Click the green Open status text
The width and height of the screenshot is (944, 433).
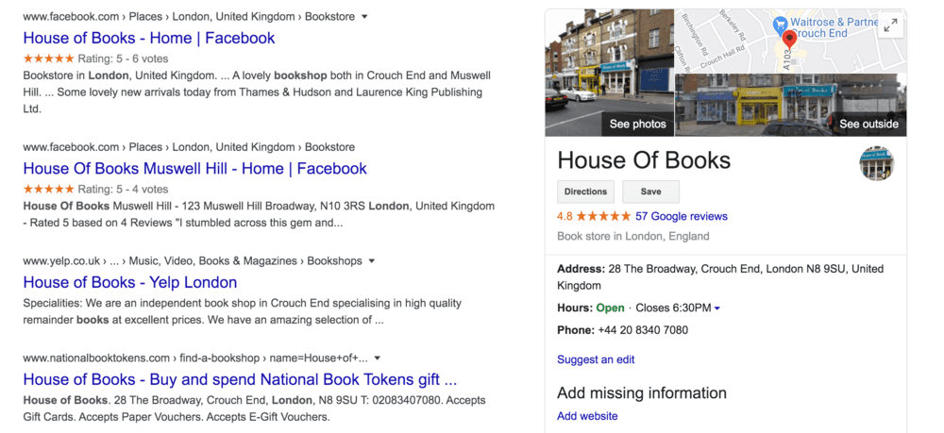click(611, 308)
